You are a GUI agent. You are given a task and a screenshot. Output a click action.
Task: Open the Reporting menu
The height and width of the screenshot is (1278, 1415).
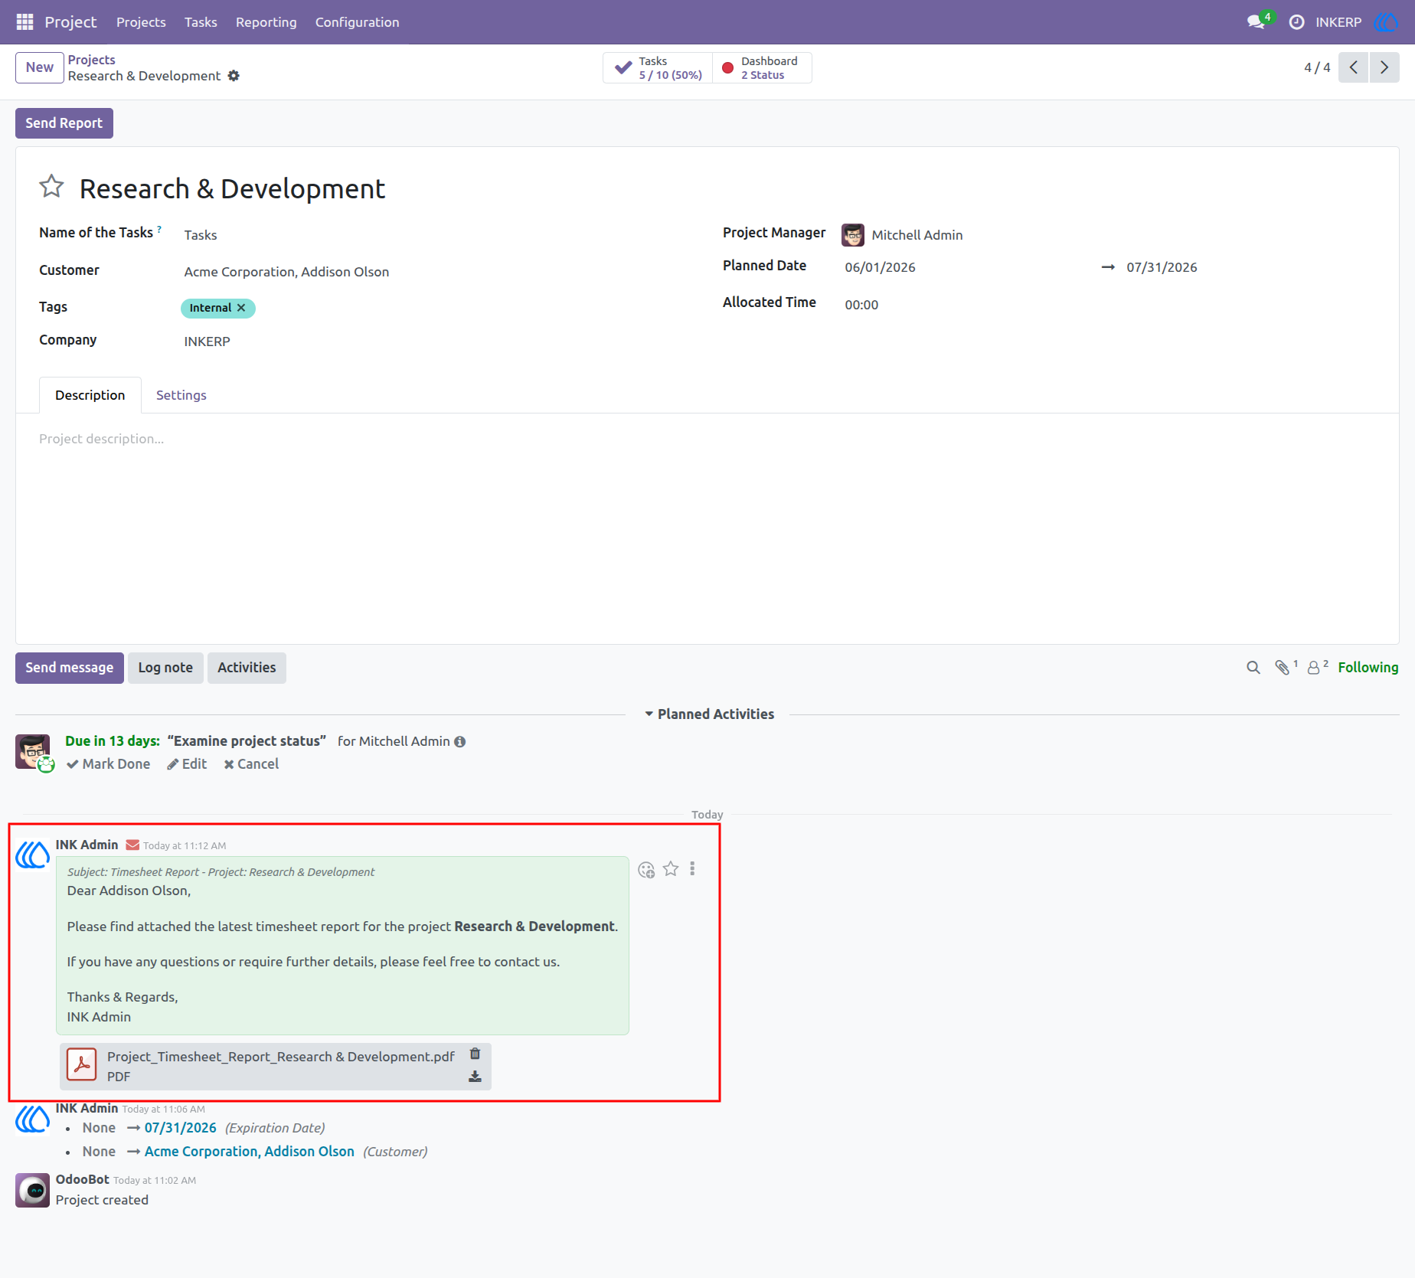pyautogui.click(x=266, y=22)
